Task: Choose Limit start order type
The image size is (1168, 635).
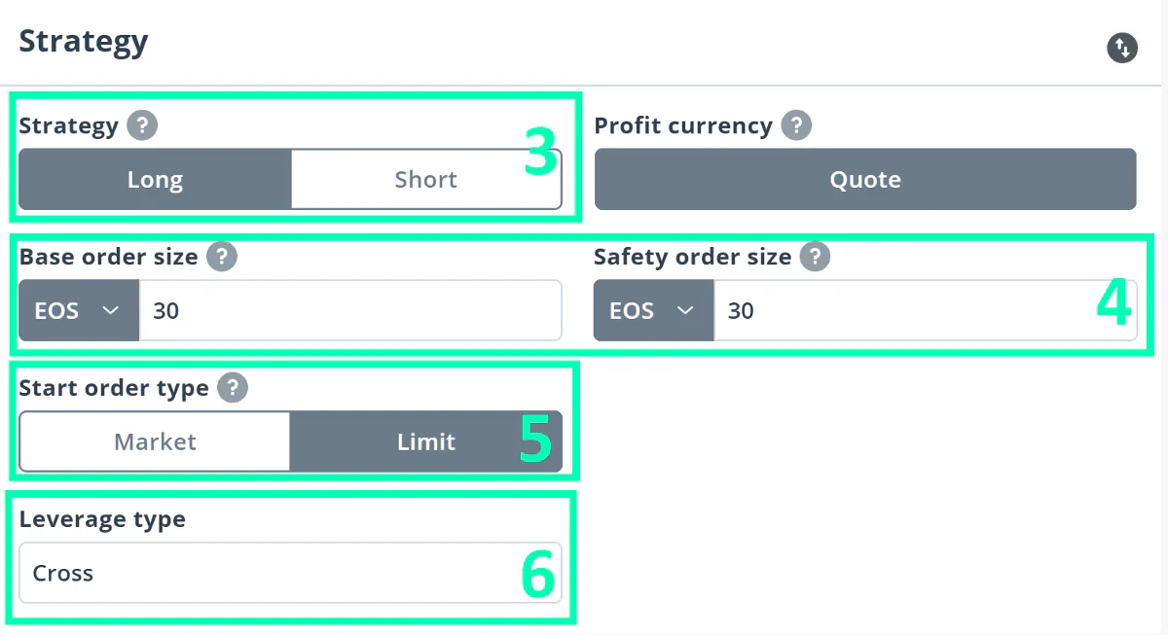Action: click(x=426, y=441)
